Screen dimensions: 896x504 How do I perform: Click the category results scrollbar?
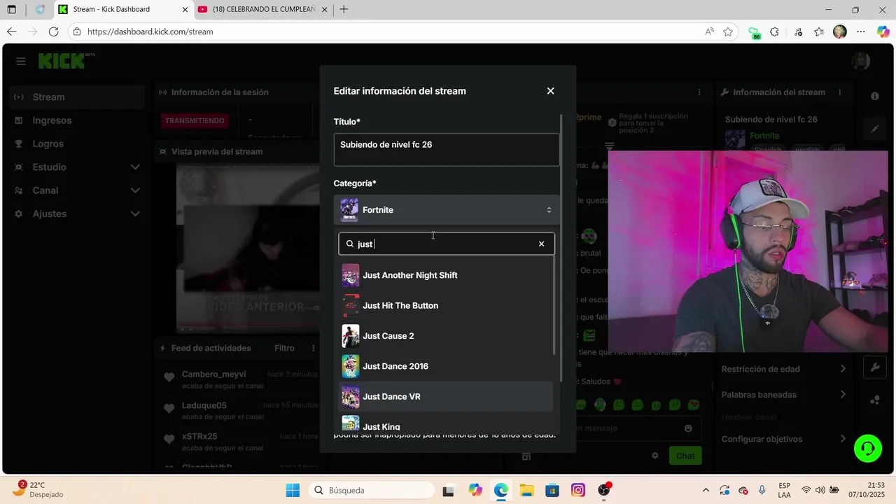pyautogui.click(x=554, y=304)
